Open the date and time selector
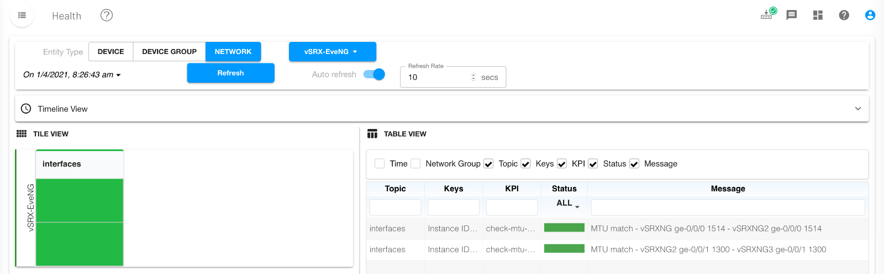884x274 pixels. (72, 75)
